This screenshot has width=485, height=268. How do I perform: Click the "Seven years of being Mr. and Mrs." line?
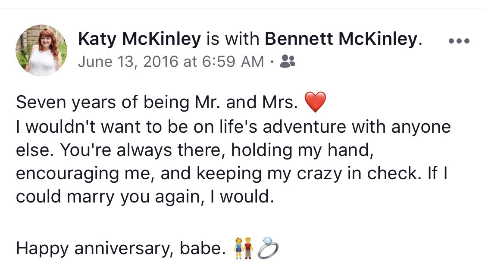click(157, 103)
